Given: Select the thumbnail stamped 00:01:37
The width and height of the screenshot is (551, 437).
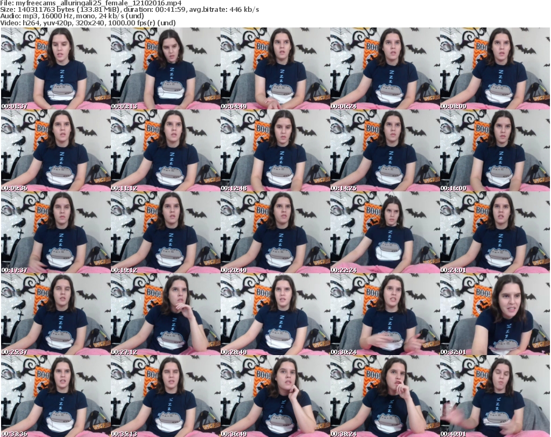Looking at the screenshot, I should click(55, 68).
